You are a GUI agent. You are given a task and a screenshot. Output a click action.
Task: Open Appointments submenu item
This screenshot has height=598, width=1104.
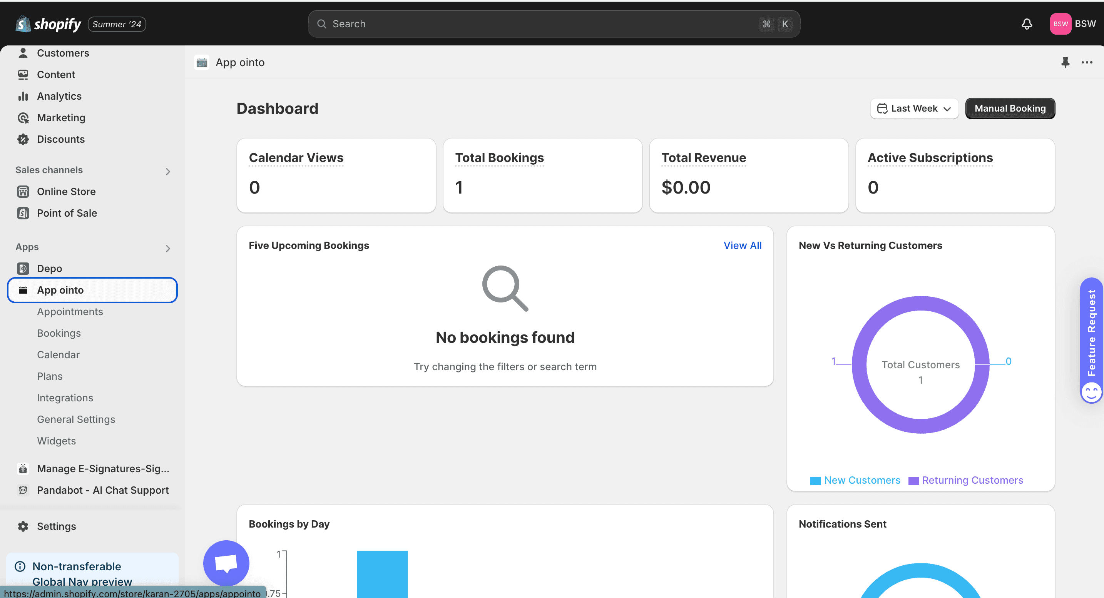tap(70, 312)
